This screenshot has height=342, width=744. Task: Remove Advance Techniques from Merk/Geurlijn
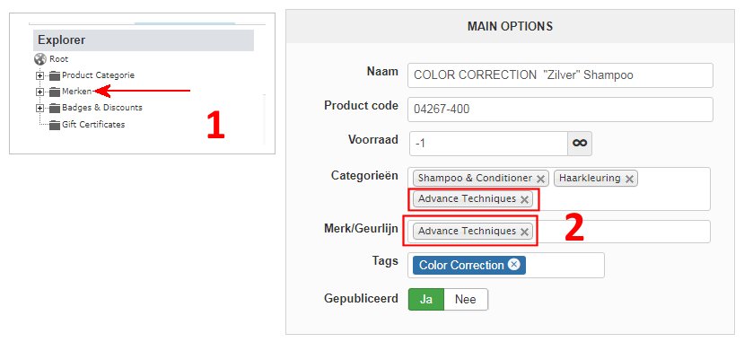[x=524, y=232]
